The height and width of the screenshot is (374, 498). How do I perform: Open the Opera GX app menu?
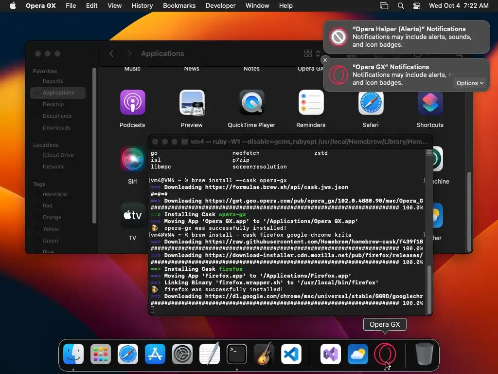click(x=41, y=6)
